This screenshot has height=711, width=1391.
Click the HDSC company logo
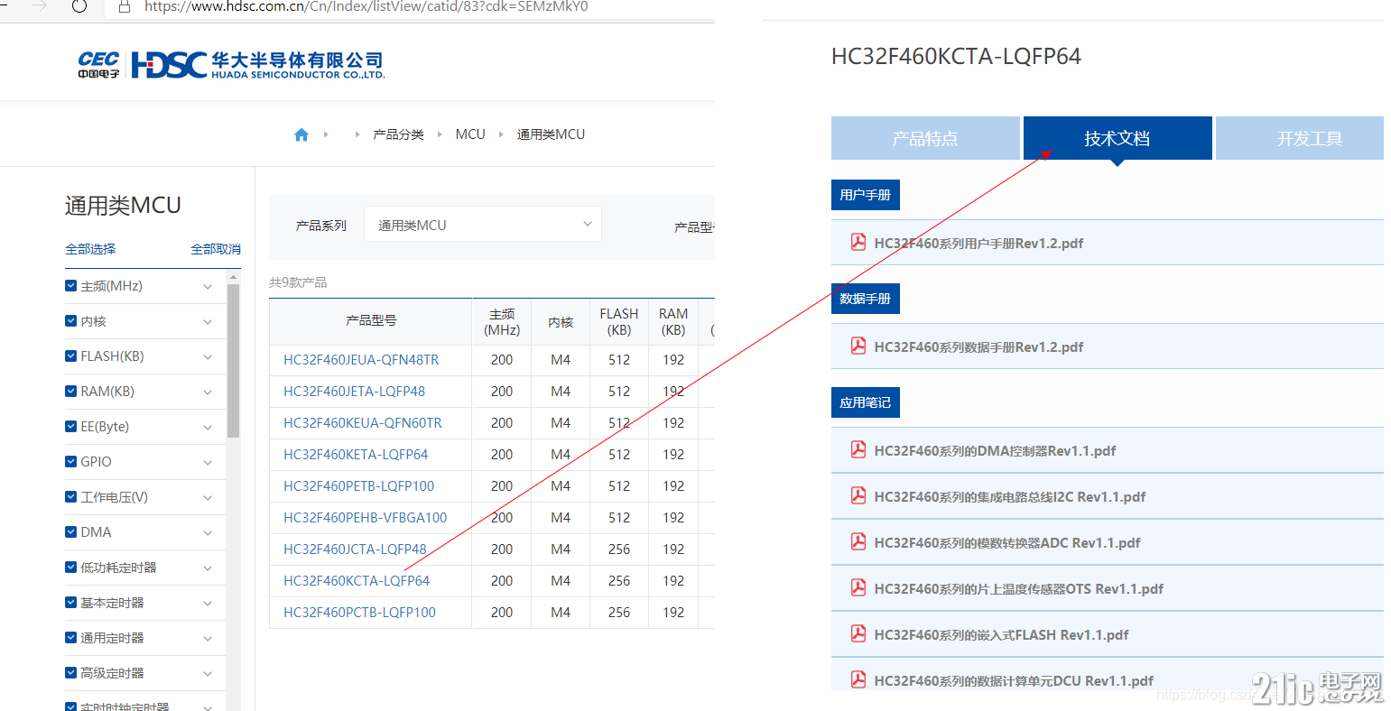pos(258,65)
